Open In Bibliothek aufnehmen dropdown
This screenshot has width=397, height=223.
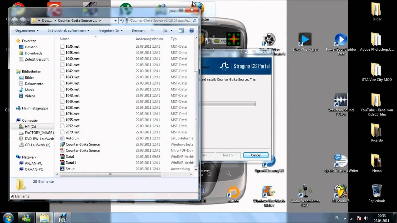(x=69, y=30)
